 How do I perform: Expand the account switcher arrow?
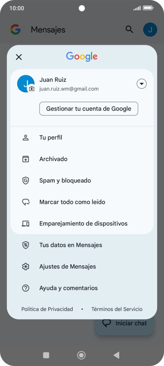[142, 84]
